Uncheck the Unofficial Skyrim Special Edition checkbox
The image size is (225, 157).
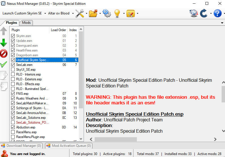point(13,60)
